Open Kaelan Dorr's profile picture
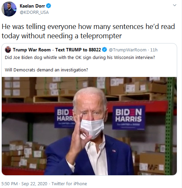 [x=9, y=9]
